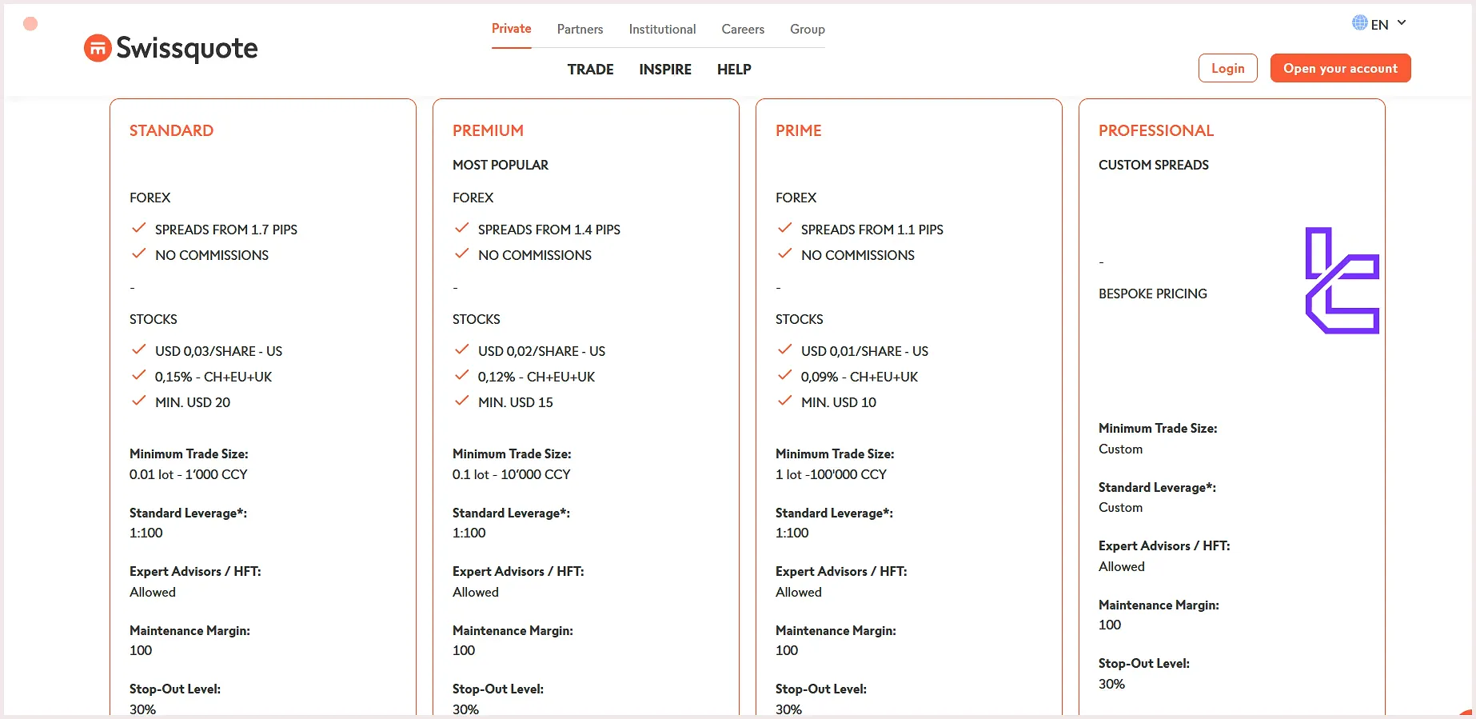Click checkmark beside SPREADS FROM 1.1 PIPS
Screen dimensions: 1476x719
[785, 228]
